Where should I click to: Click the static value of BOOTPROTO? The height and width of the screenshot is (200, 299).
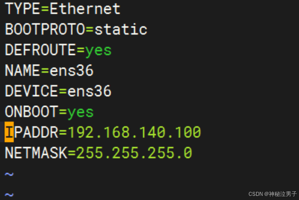coord(121,30)
